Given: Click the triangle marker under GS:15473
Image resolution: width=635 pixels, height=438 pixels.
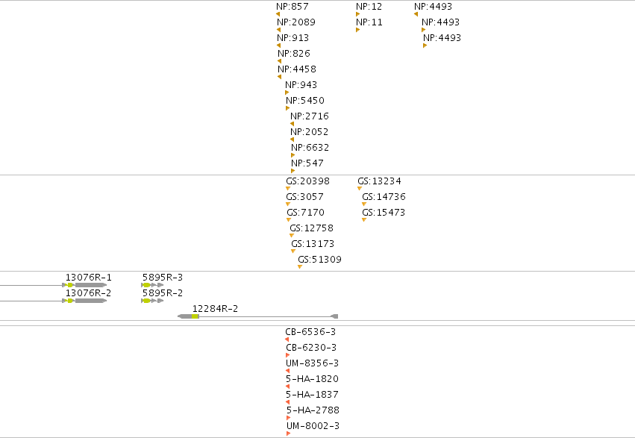Looking at the screenshot, I should [x=364, y=220].
